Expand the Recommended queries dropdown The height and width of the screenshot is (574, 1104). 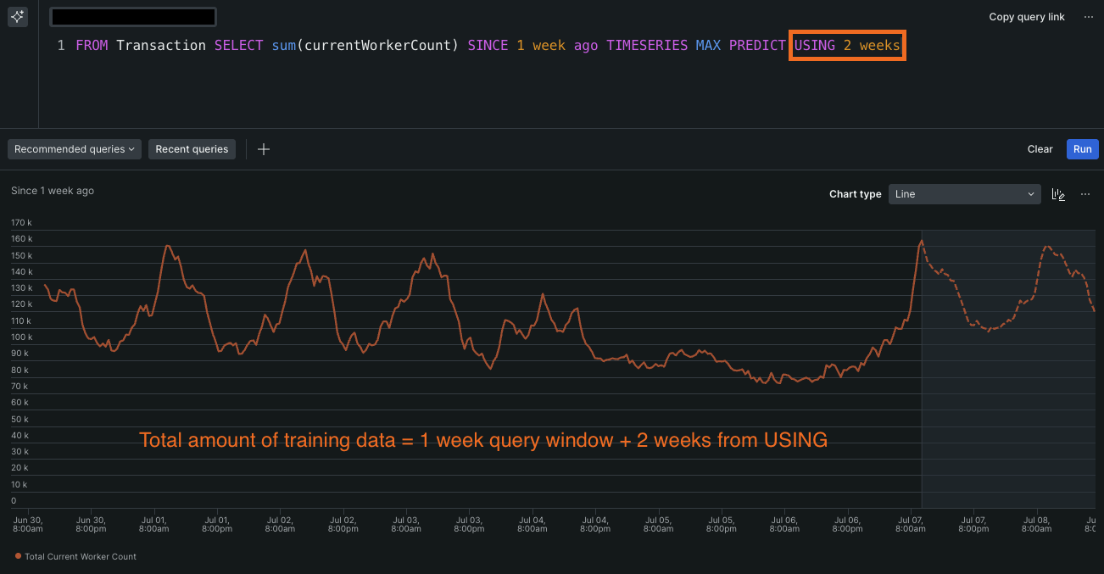[75, 149]
